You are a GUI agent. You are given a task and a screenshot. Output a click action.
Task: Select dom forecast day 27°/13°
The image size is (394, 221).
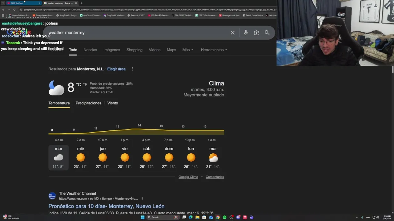[x=169, y=157]
